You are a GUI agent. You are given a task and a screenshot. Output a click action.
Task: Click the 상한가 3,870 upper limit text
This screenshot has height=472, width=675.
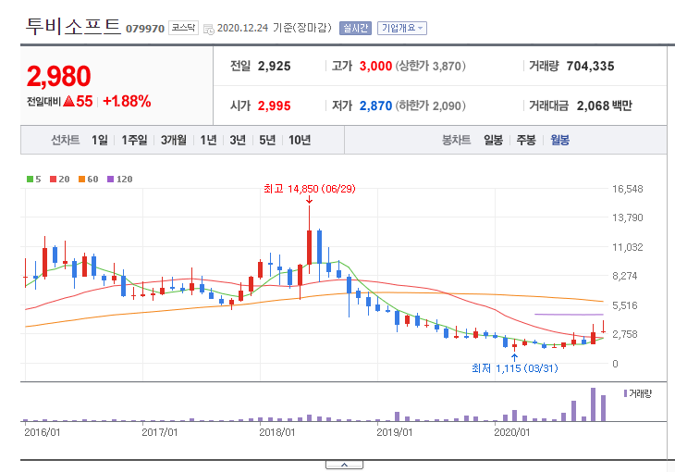click(431, 66)
